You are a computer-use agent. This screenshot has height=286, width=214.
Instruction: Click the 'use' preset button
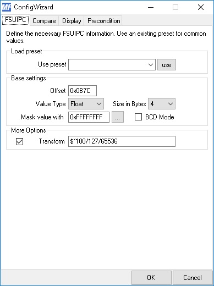[167, 64]
